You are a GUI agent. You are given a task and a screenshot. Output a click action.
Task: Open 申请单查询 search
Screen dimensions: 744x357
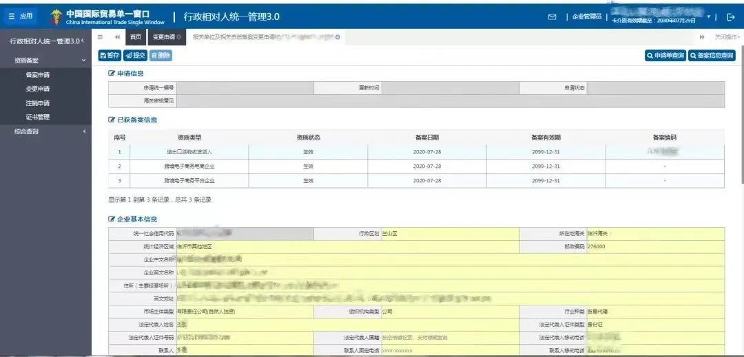pyautogui.click(x=665, y=56)
